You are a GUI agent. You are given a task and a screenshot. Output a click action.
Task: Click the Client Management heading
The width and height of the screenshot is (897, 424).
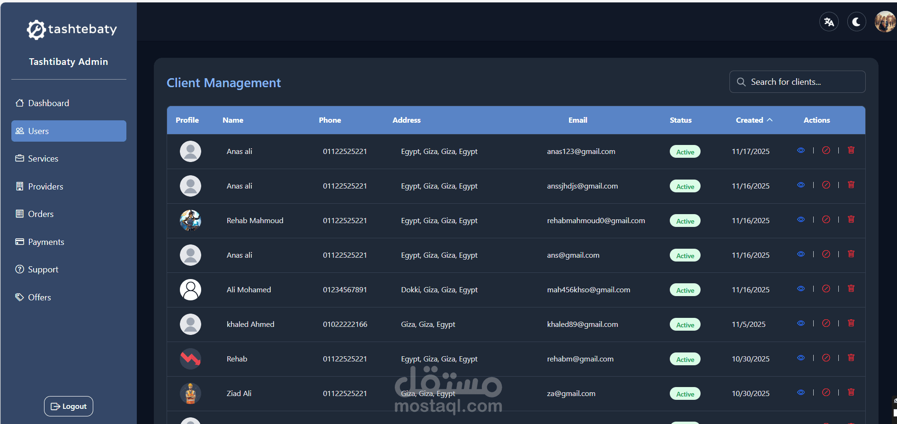pyautogui.click(x=224, y=83)
